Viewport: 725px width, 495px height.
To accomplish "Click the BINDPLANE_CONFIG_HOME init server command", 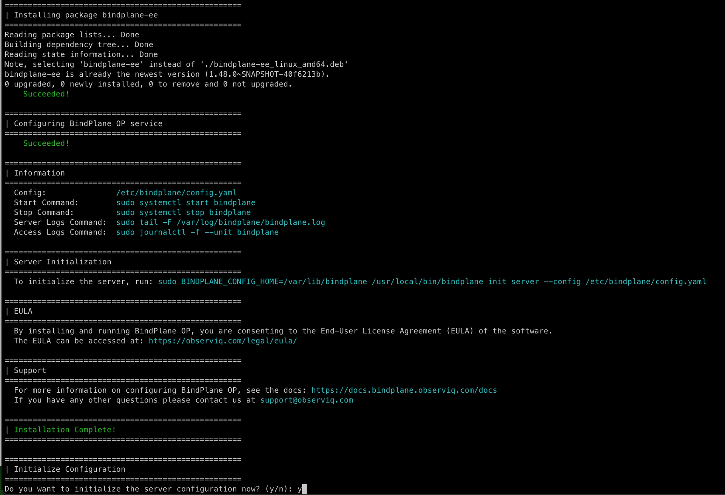I will click(x=432, y=282).
